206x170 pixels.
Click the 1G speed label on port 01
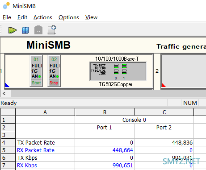(x=34, y=71)
